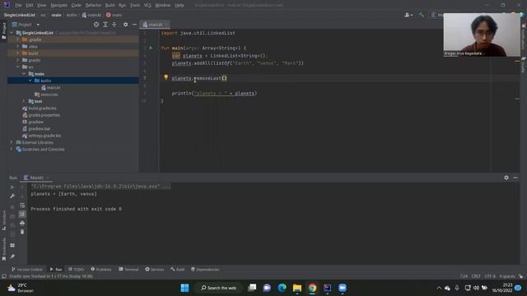Click the print icon in Run console
The width and height of the screenshot is (527, 296).
(22, 223)
